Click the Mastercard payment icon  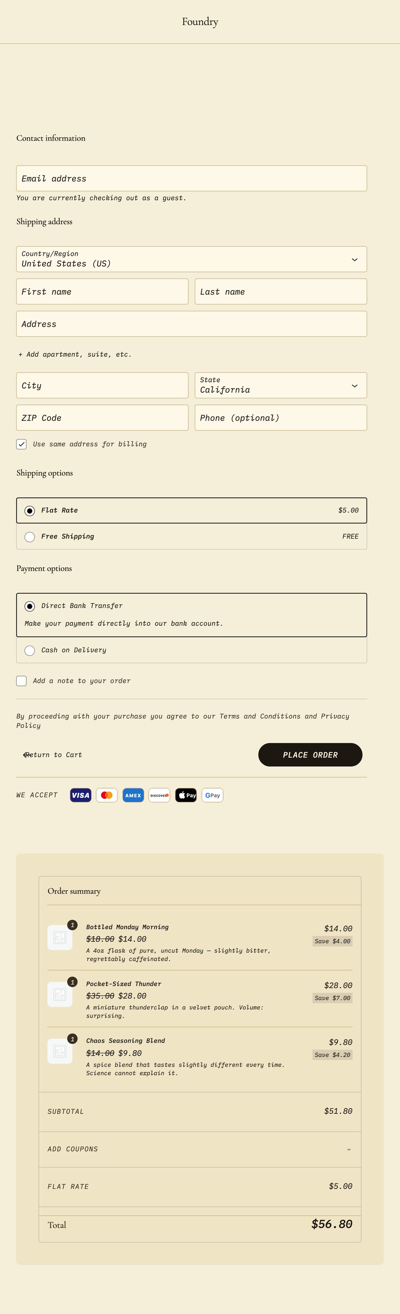click(107, 795)
